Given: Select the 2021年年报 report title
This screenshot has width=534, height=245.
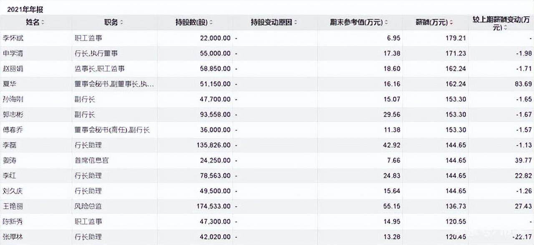Looking at the screenshot, I should (25, 9).
